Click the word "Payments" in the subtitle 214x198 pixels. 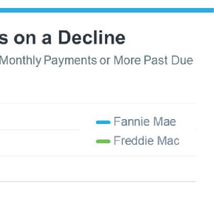[x=70, y=60]
